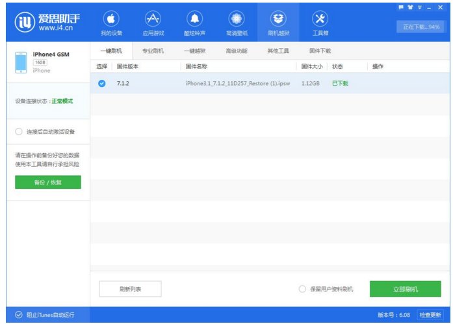Click the shirt skin-change icon
The height and width of the screenshot is (324, 453).
pos(410,7)
